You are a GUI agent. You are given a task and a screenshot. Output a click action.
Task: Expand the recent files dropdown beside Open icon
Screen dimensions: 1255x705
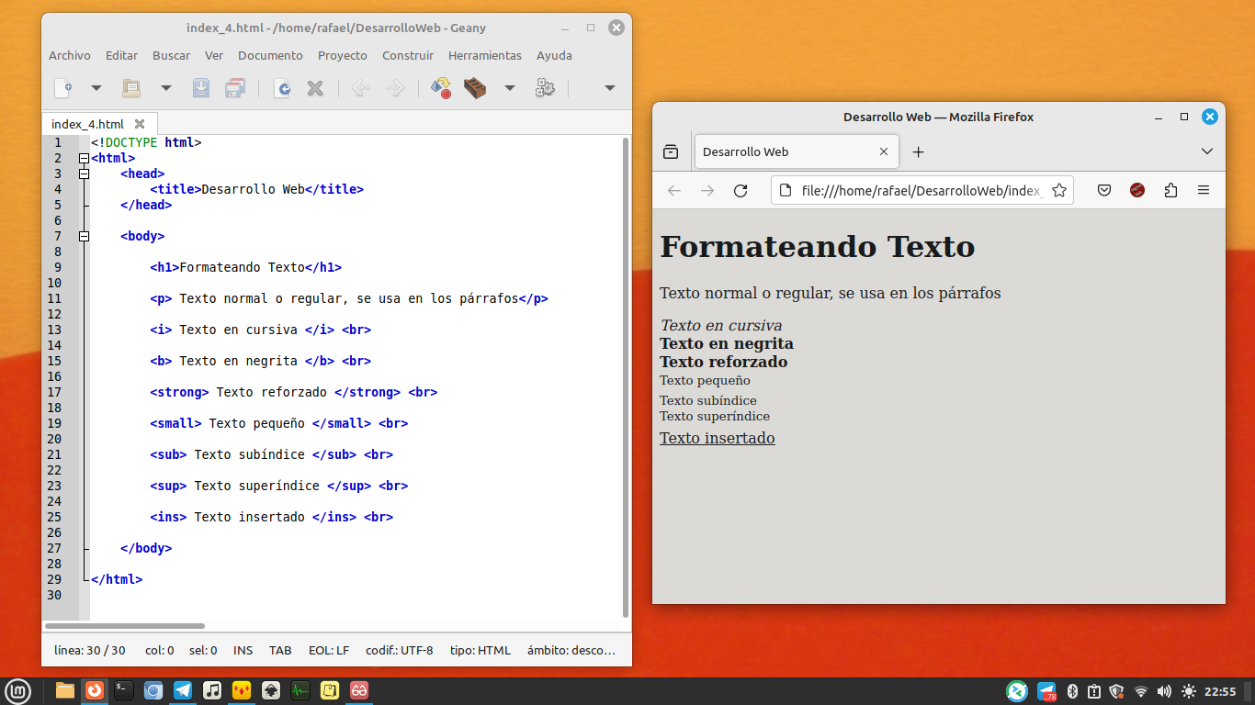(x=165, y=88)
